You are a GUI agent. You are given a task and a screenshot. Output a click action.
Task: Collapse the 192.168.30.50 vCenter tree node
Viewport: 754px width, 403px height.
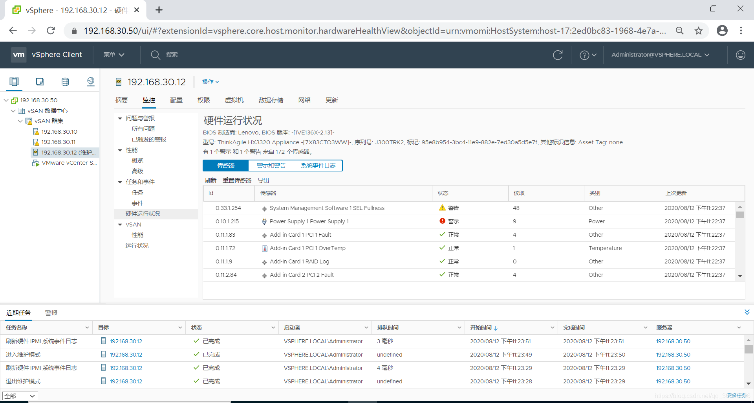[x=6, y=100]
